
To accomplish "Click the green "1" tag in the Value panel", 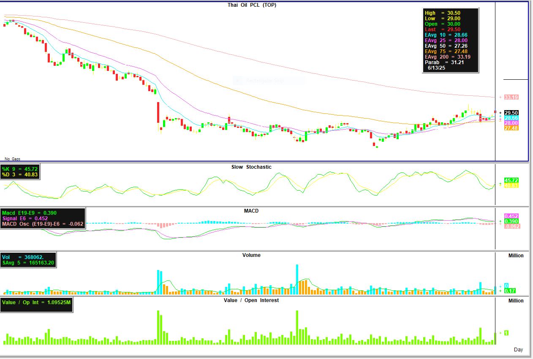I will (506, 333).
